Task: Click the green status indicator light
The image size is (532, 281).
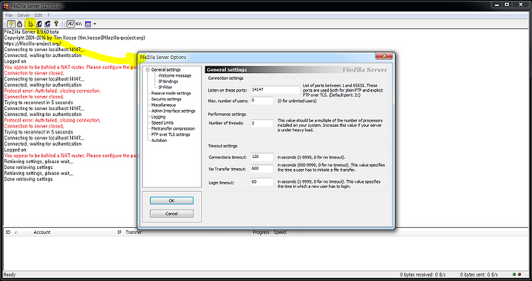Action: tap(514, 274)
